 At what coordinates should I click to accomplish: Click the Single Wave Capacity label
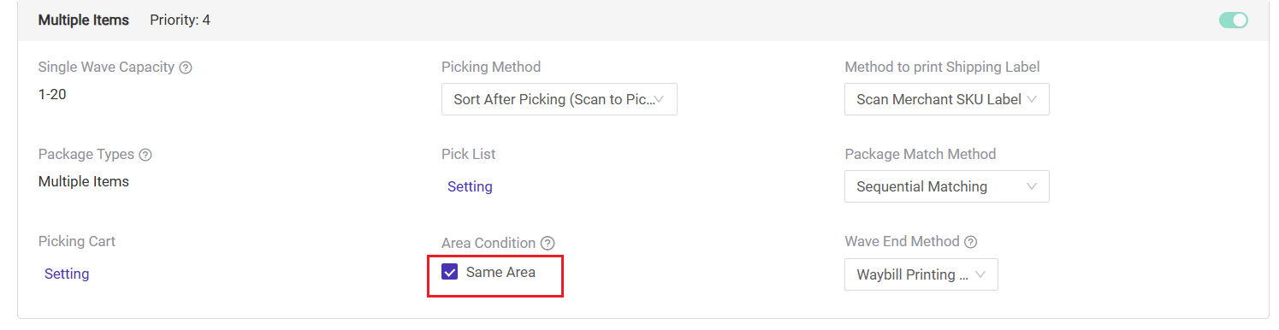[x=106, y=67]
